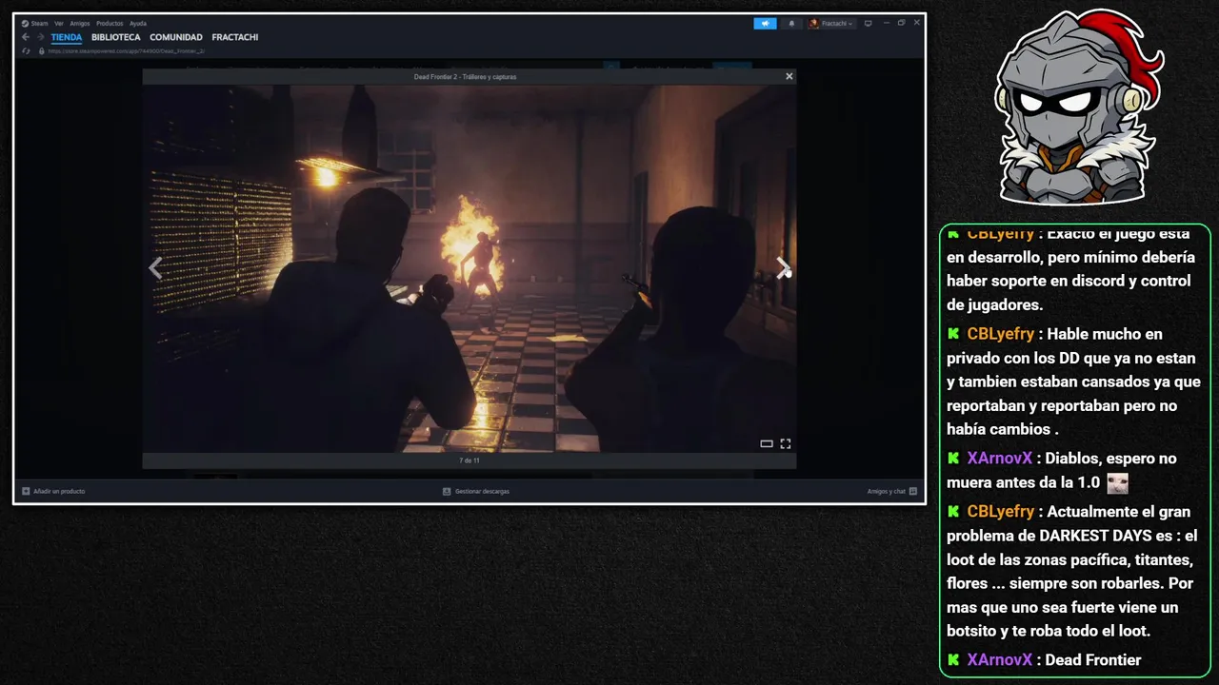Open the Amigos menu
Viewport: 1219px width, 685px height.
pos(80,23)
